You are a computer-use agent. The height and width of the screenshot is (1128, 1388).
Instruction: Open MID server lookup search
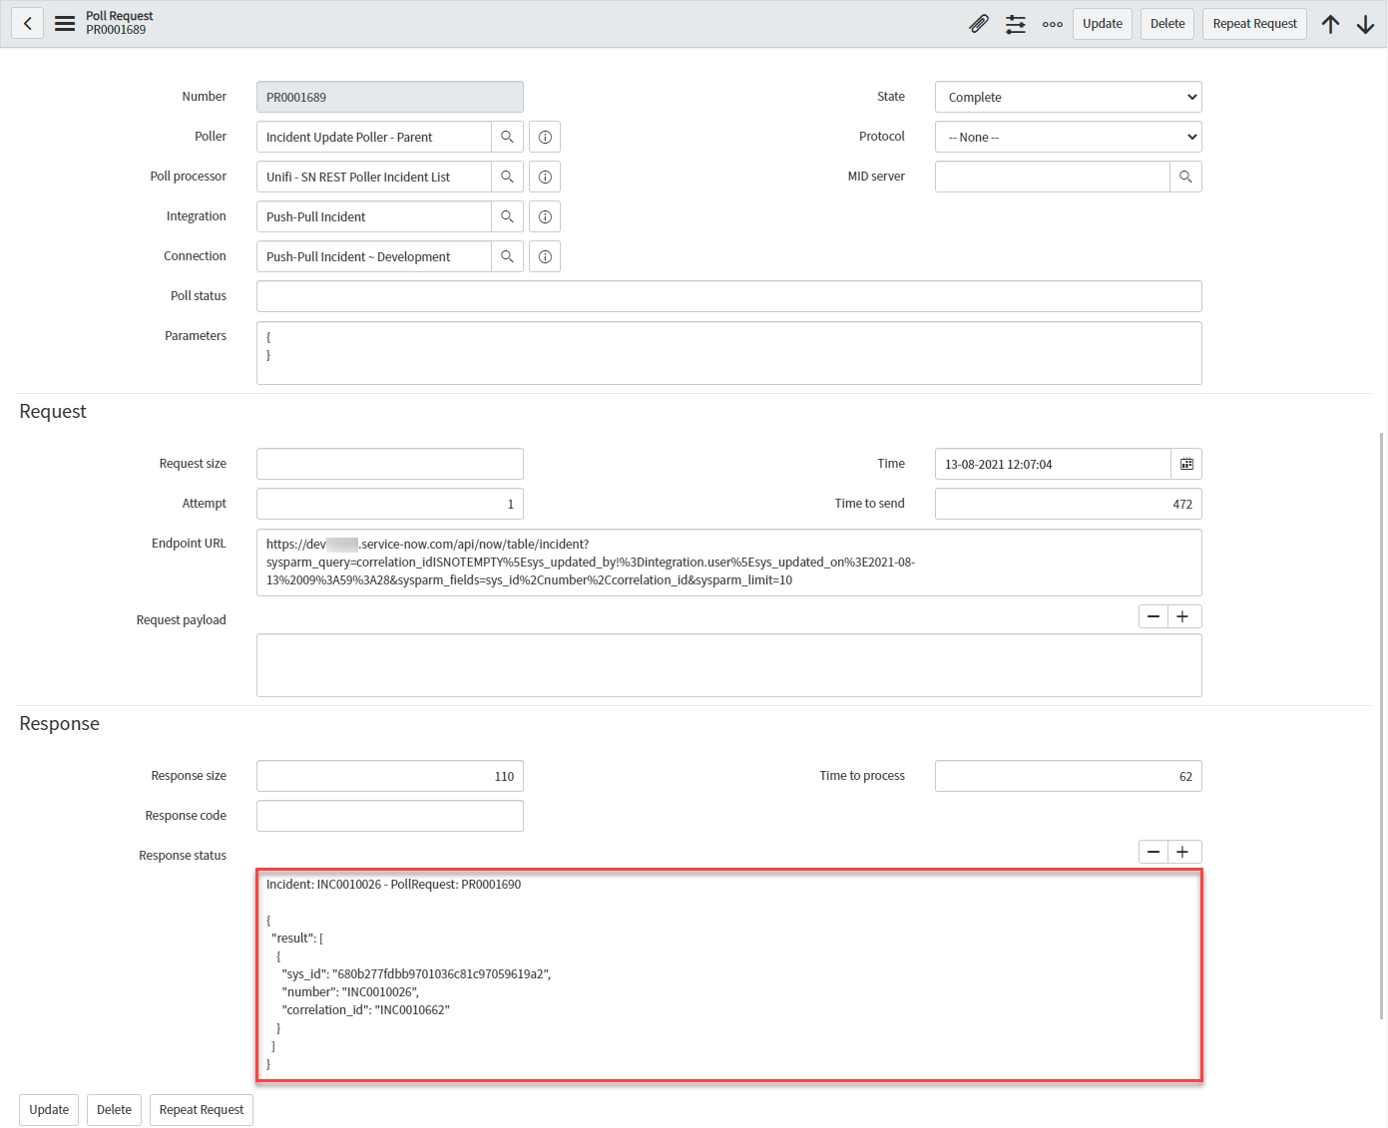point(1185,177)
